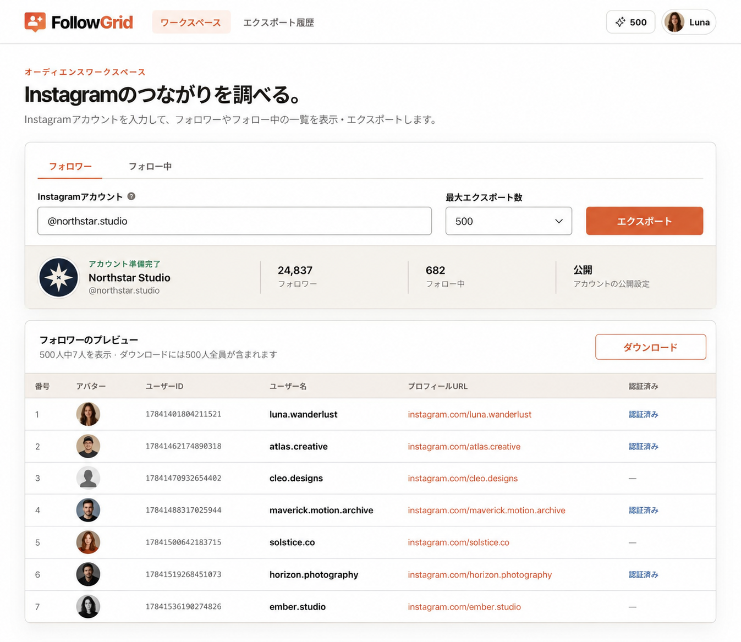Click user ID 17841401804211521

pyautogui.click(x=183, y=414)
